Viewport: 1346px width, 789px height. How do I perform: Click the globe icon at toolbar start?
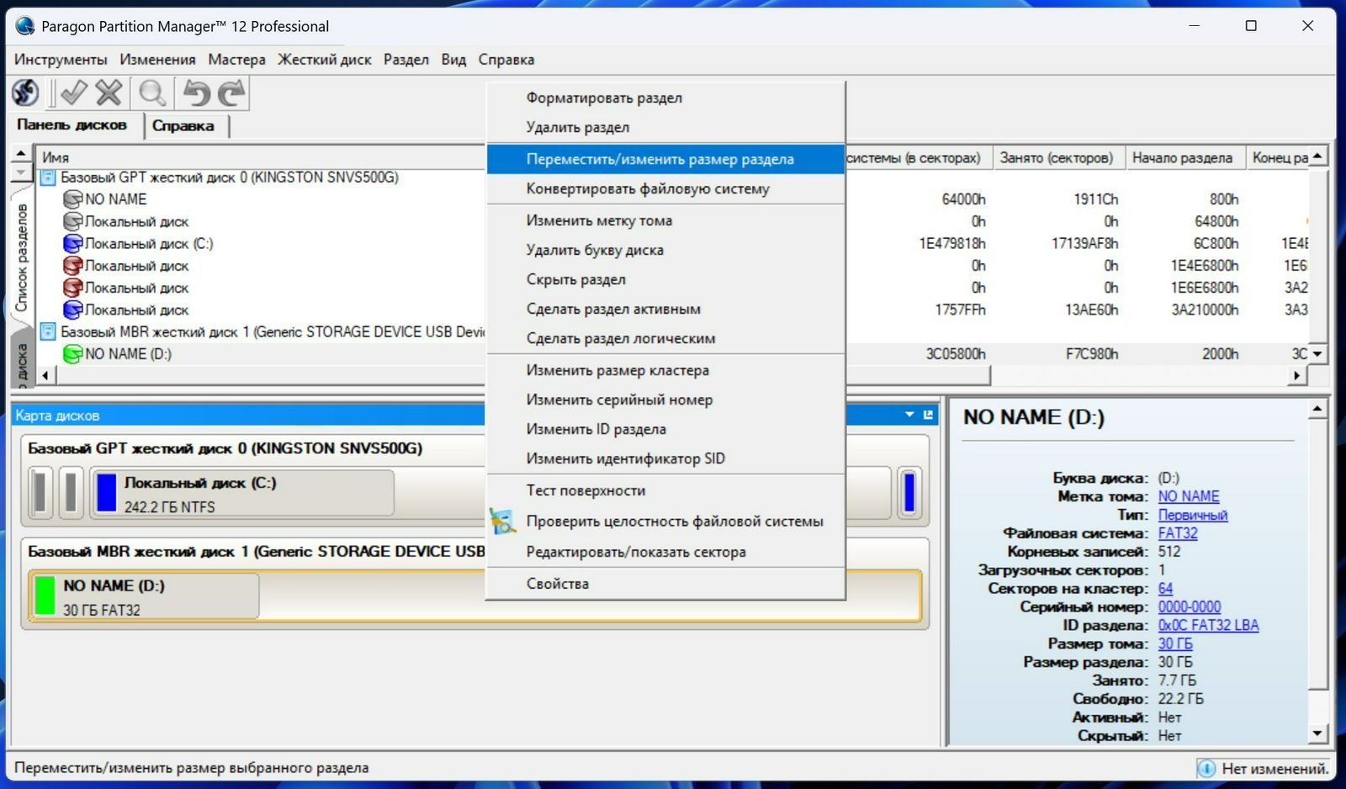coord(25,93)
